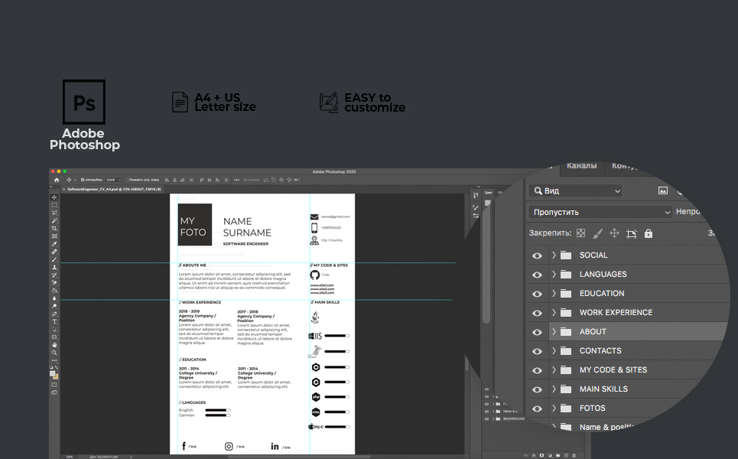Open the Вид layer filter dropdown
The image size is (738, 459).
click(x=576, y=190)
